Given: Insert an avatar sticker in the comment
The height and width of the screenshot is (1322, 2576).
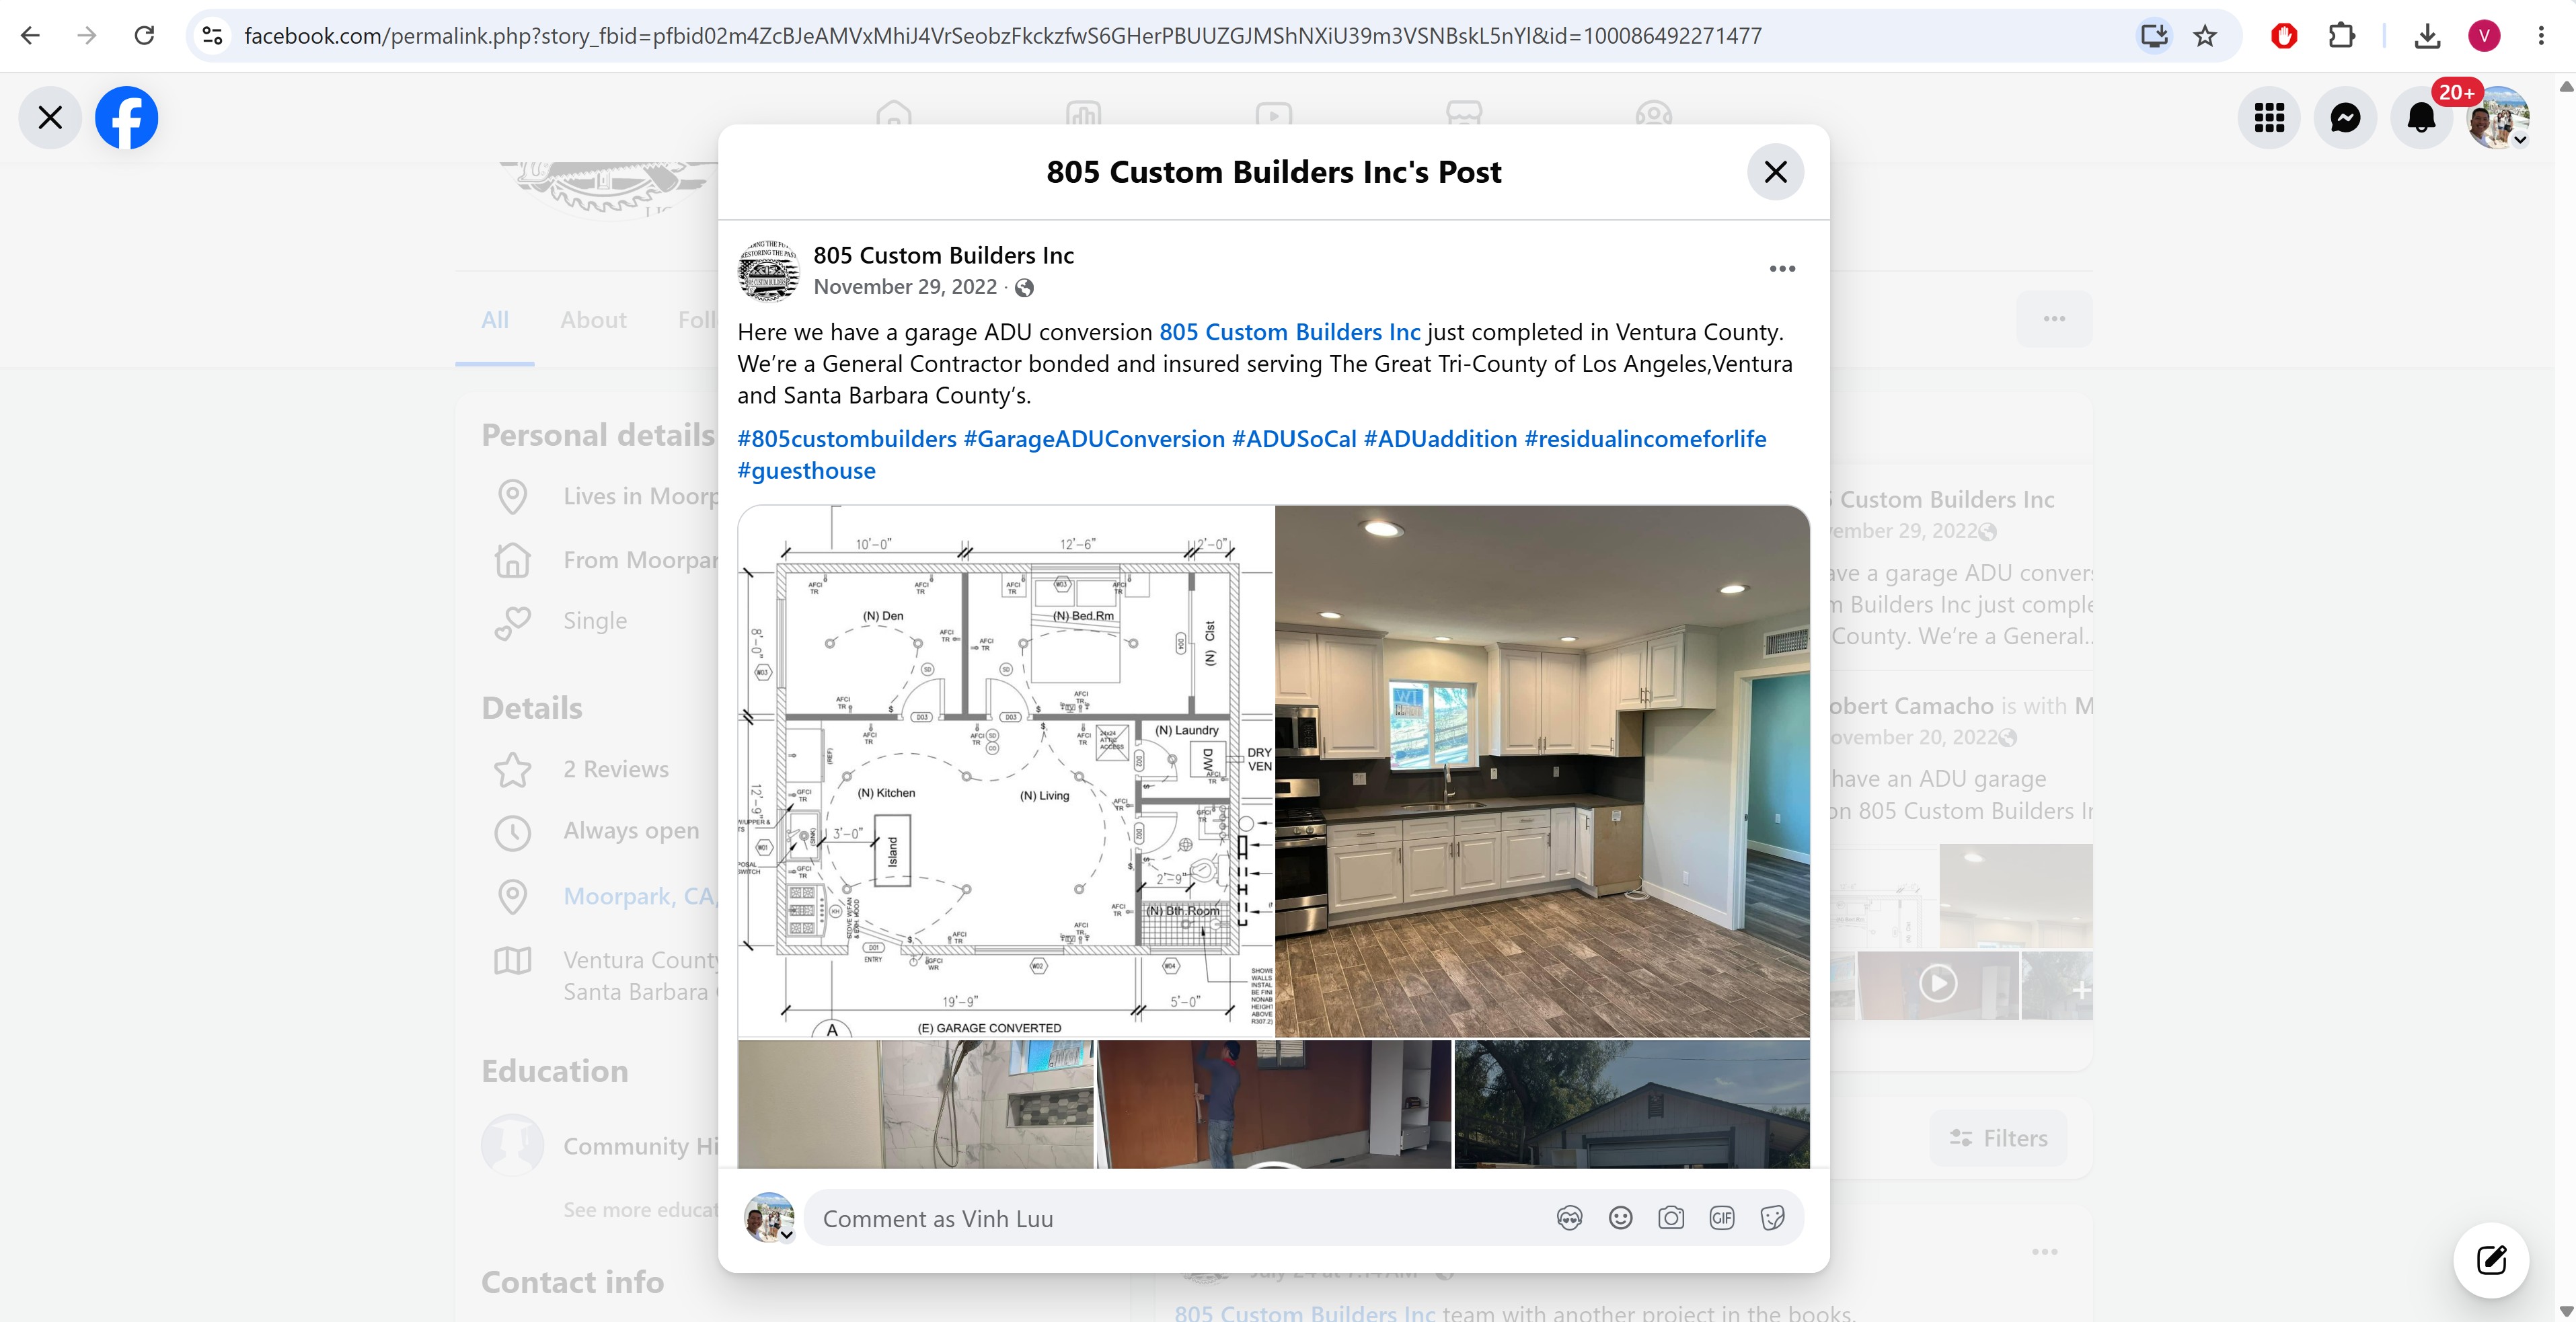Looking at the screenshot, I should click(x=1569, y=1218).
